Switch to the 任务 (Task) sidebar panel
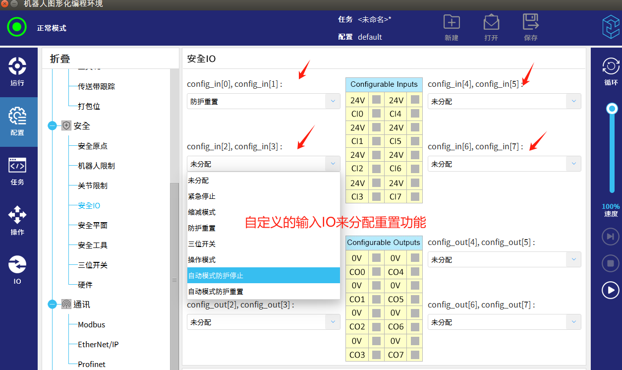Viewport: 622px width, 370px height. click(x=17, y=171)
